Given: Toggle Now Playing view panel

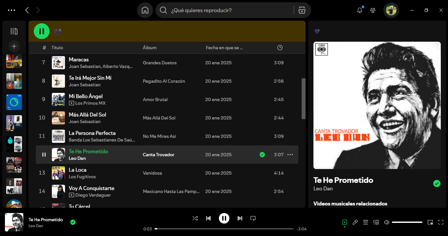Looking at the screenshot, I should (344, 222).
